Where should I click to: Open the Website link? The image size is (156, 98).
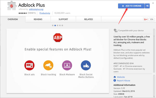[x=121, y=77]
